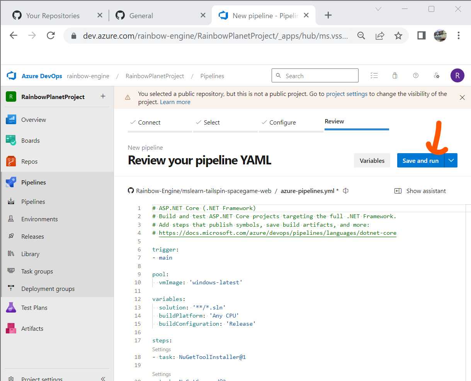
Task: Open the Chrome three-dot menu
Action: tap(459, 36)
